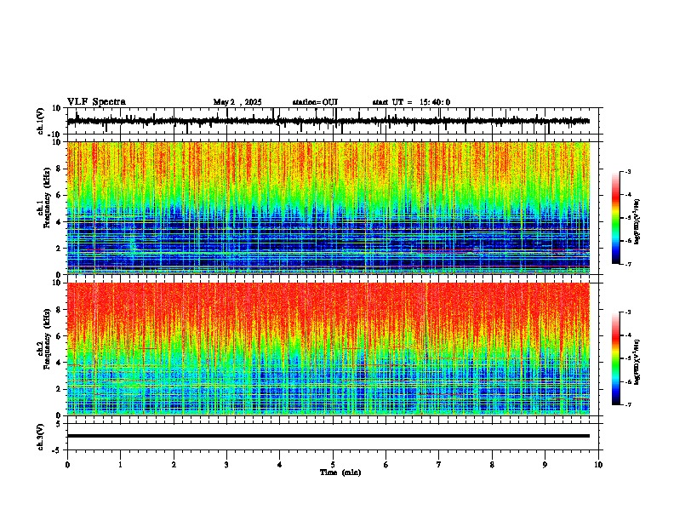Click the '-3' label on ch.1 color scale
Screen dimensions: 674x521
click(x=628, y=171)
